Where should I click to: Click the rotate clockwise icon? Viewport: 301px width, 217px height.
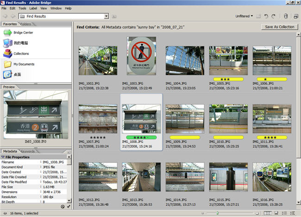click(x=274, y=17)
